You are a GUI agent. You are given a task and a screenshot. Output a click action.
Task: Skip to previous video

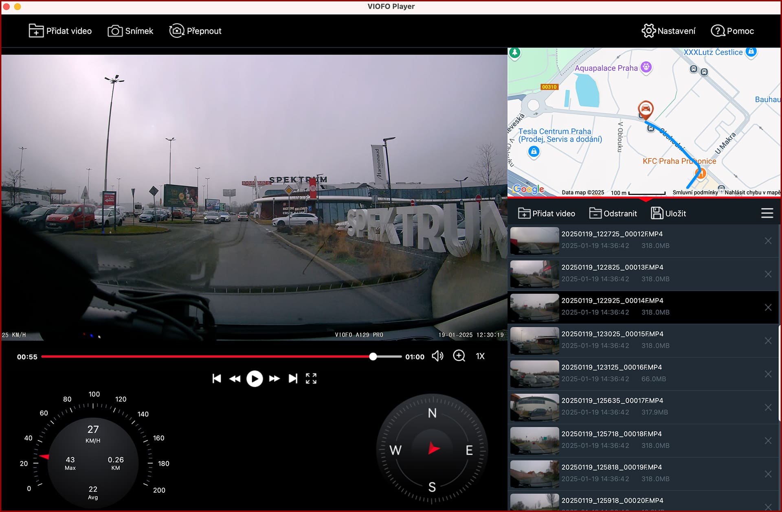pos(217,379)
